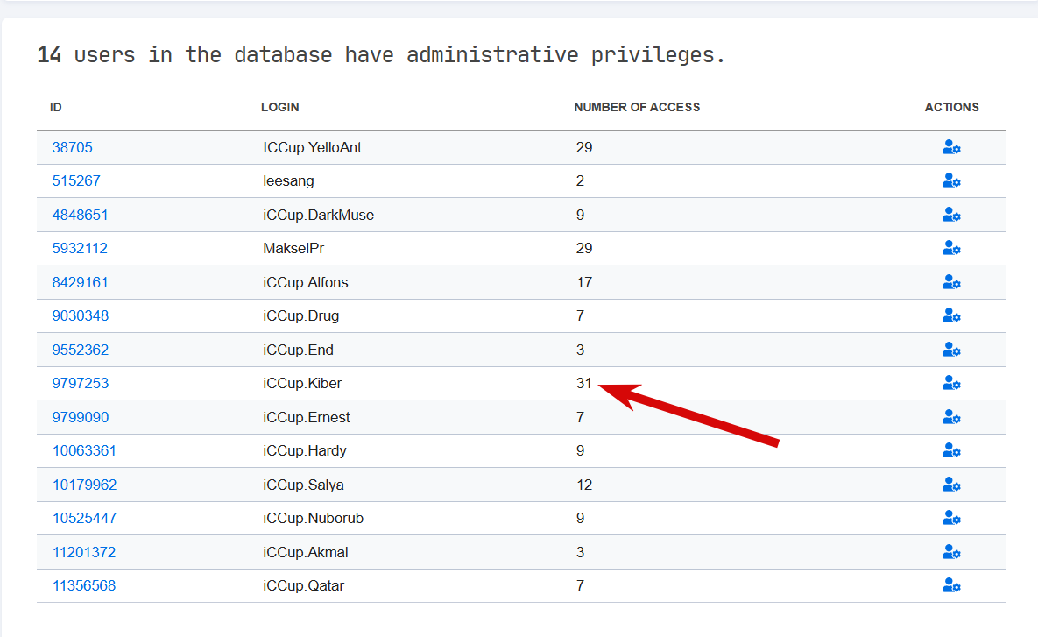Click ID link 10179962
1038x637 pixels.
84,485
